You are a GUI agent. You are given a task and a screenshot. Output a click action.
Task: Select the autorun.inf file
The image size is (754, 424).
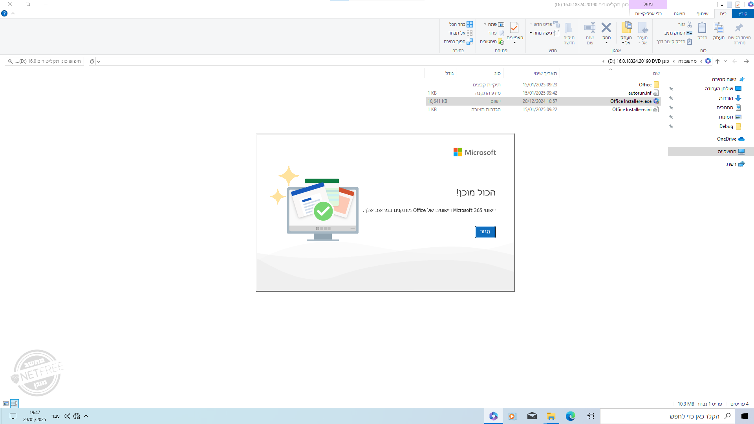click(543, 93)
